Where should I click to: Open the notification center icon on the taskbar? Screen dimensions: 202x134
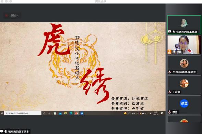point(162,113)
